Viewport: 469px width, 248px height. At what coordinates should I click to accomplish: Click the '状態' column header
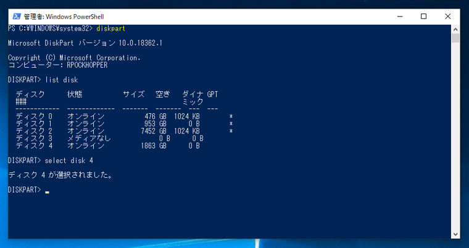(75, 94)
